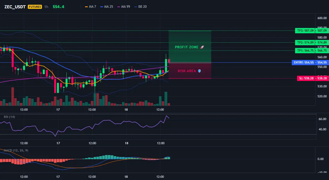
Task: Click RSI axis value 40.00
Action: tap(322, 129)
